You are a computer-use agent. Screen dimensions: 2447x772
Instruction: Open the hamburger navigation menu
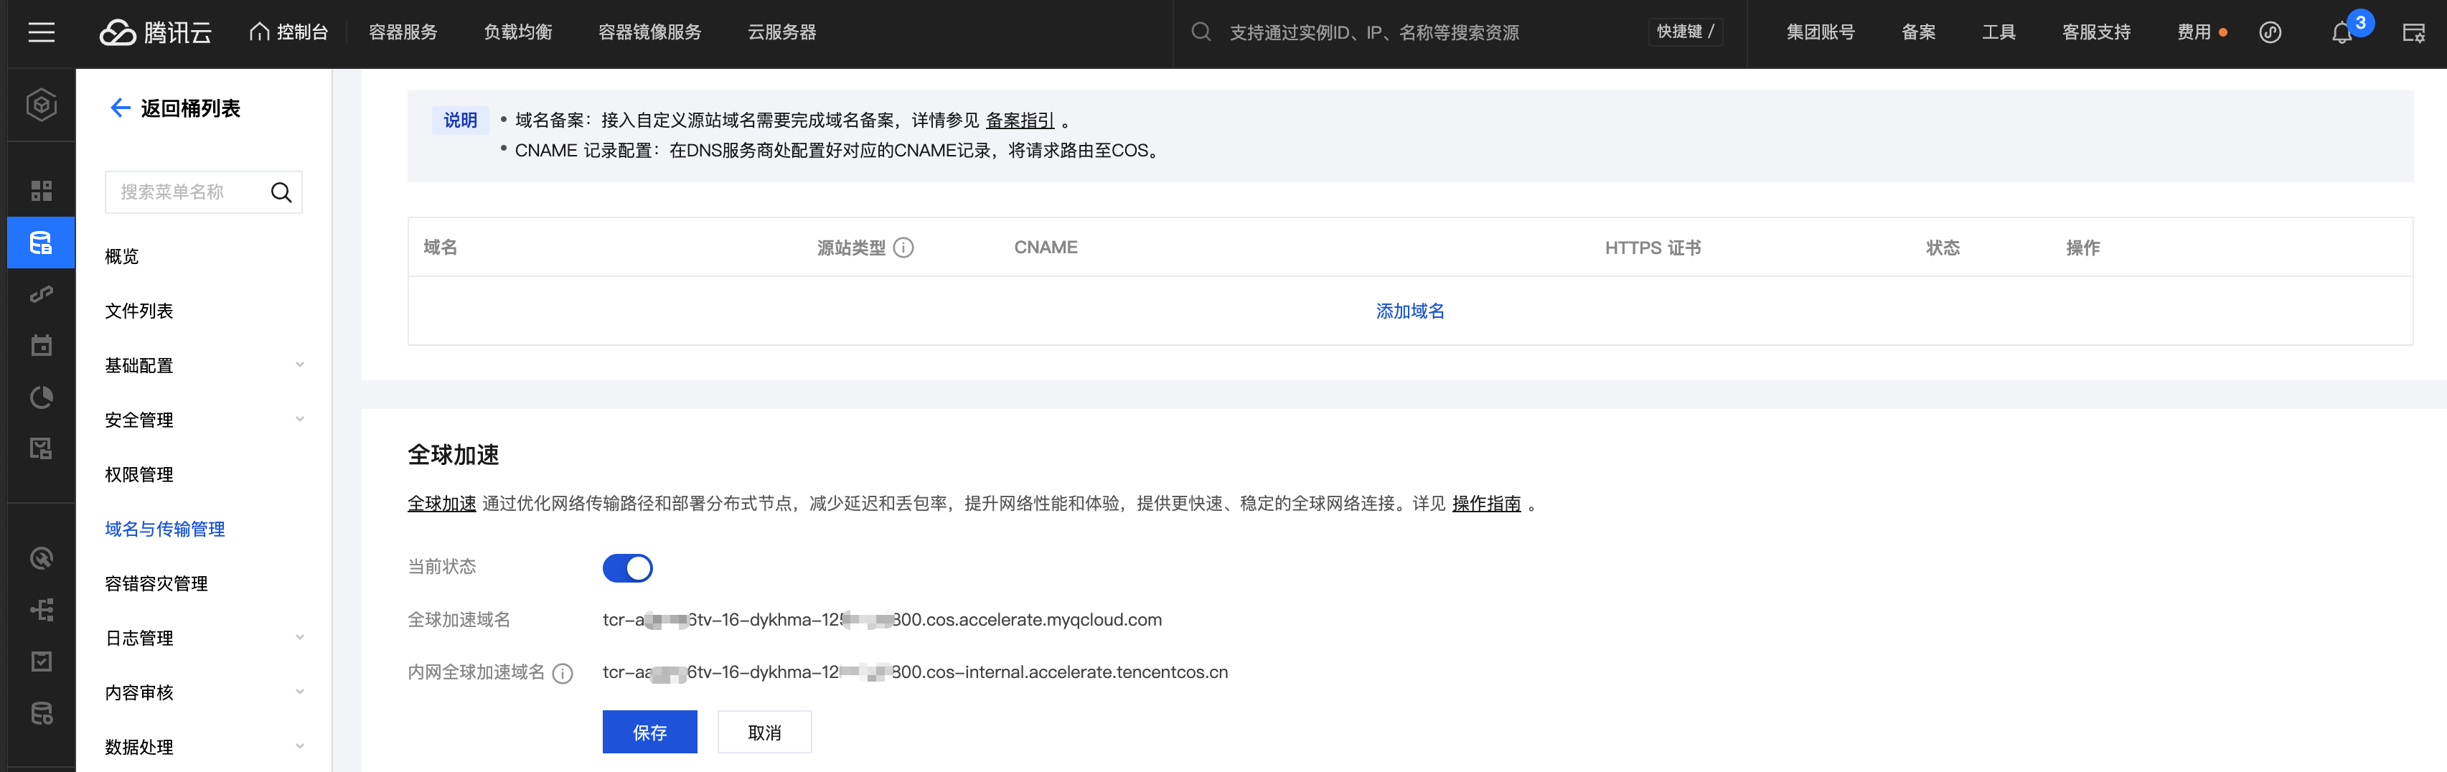[41, 33]
